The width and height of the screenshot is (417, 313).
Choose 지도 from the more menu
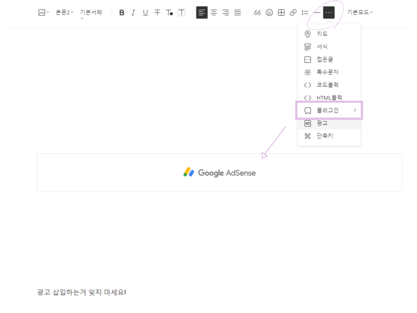click(329, 34)
